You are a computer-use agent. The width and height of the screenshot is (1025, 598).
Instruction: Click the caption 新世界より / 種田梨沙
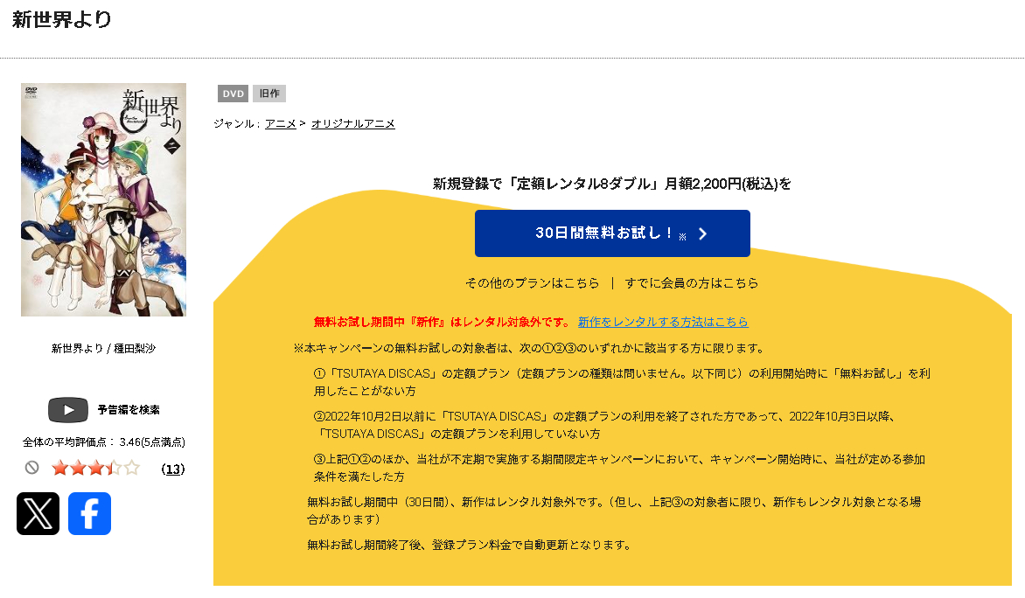tap(103, 348)
